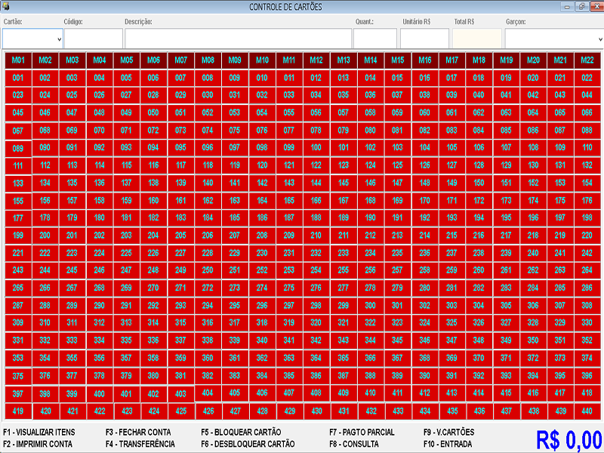The width and height of the screenshot is (604, 453).
Task: Click card 190
Action: pyautogui.click(x=371, y=217)
